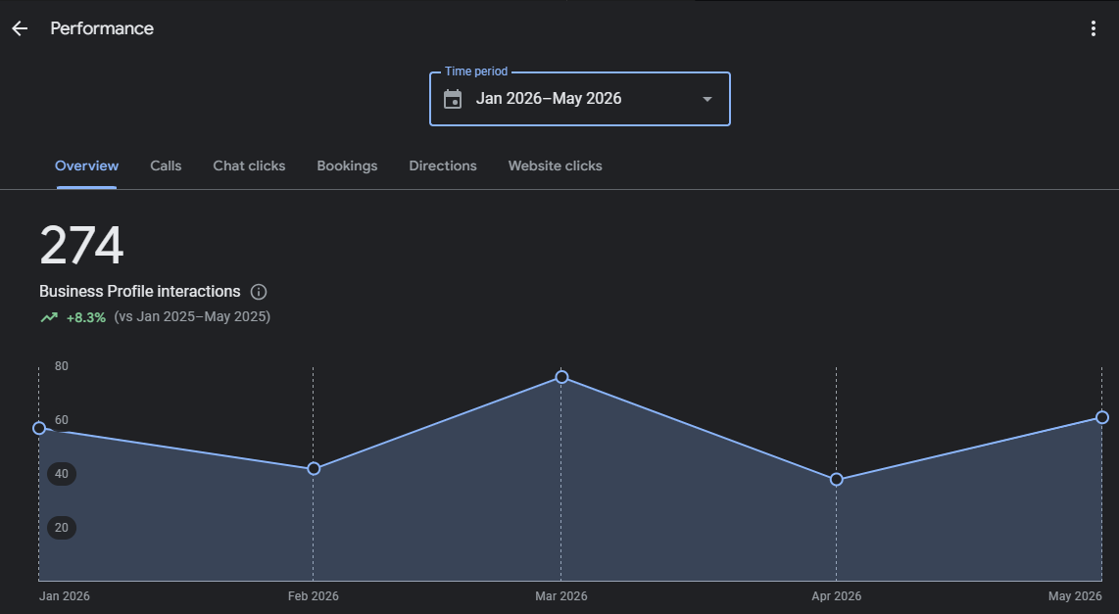Click the May 2026 axis label

coord(1075,596)
